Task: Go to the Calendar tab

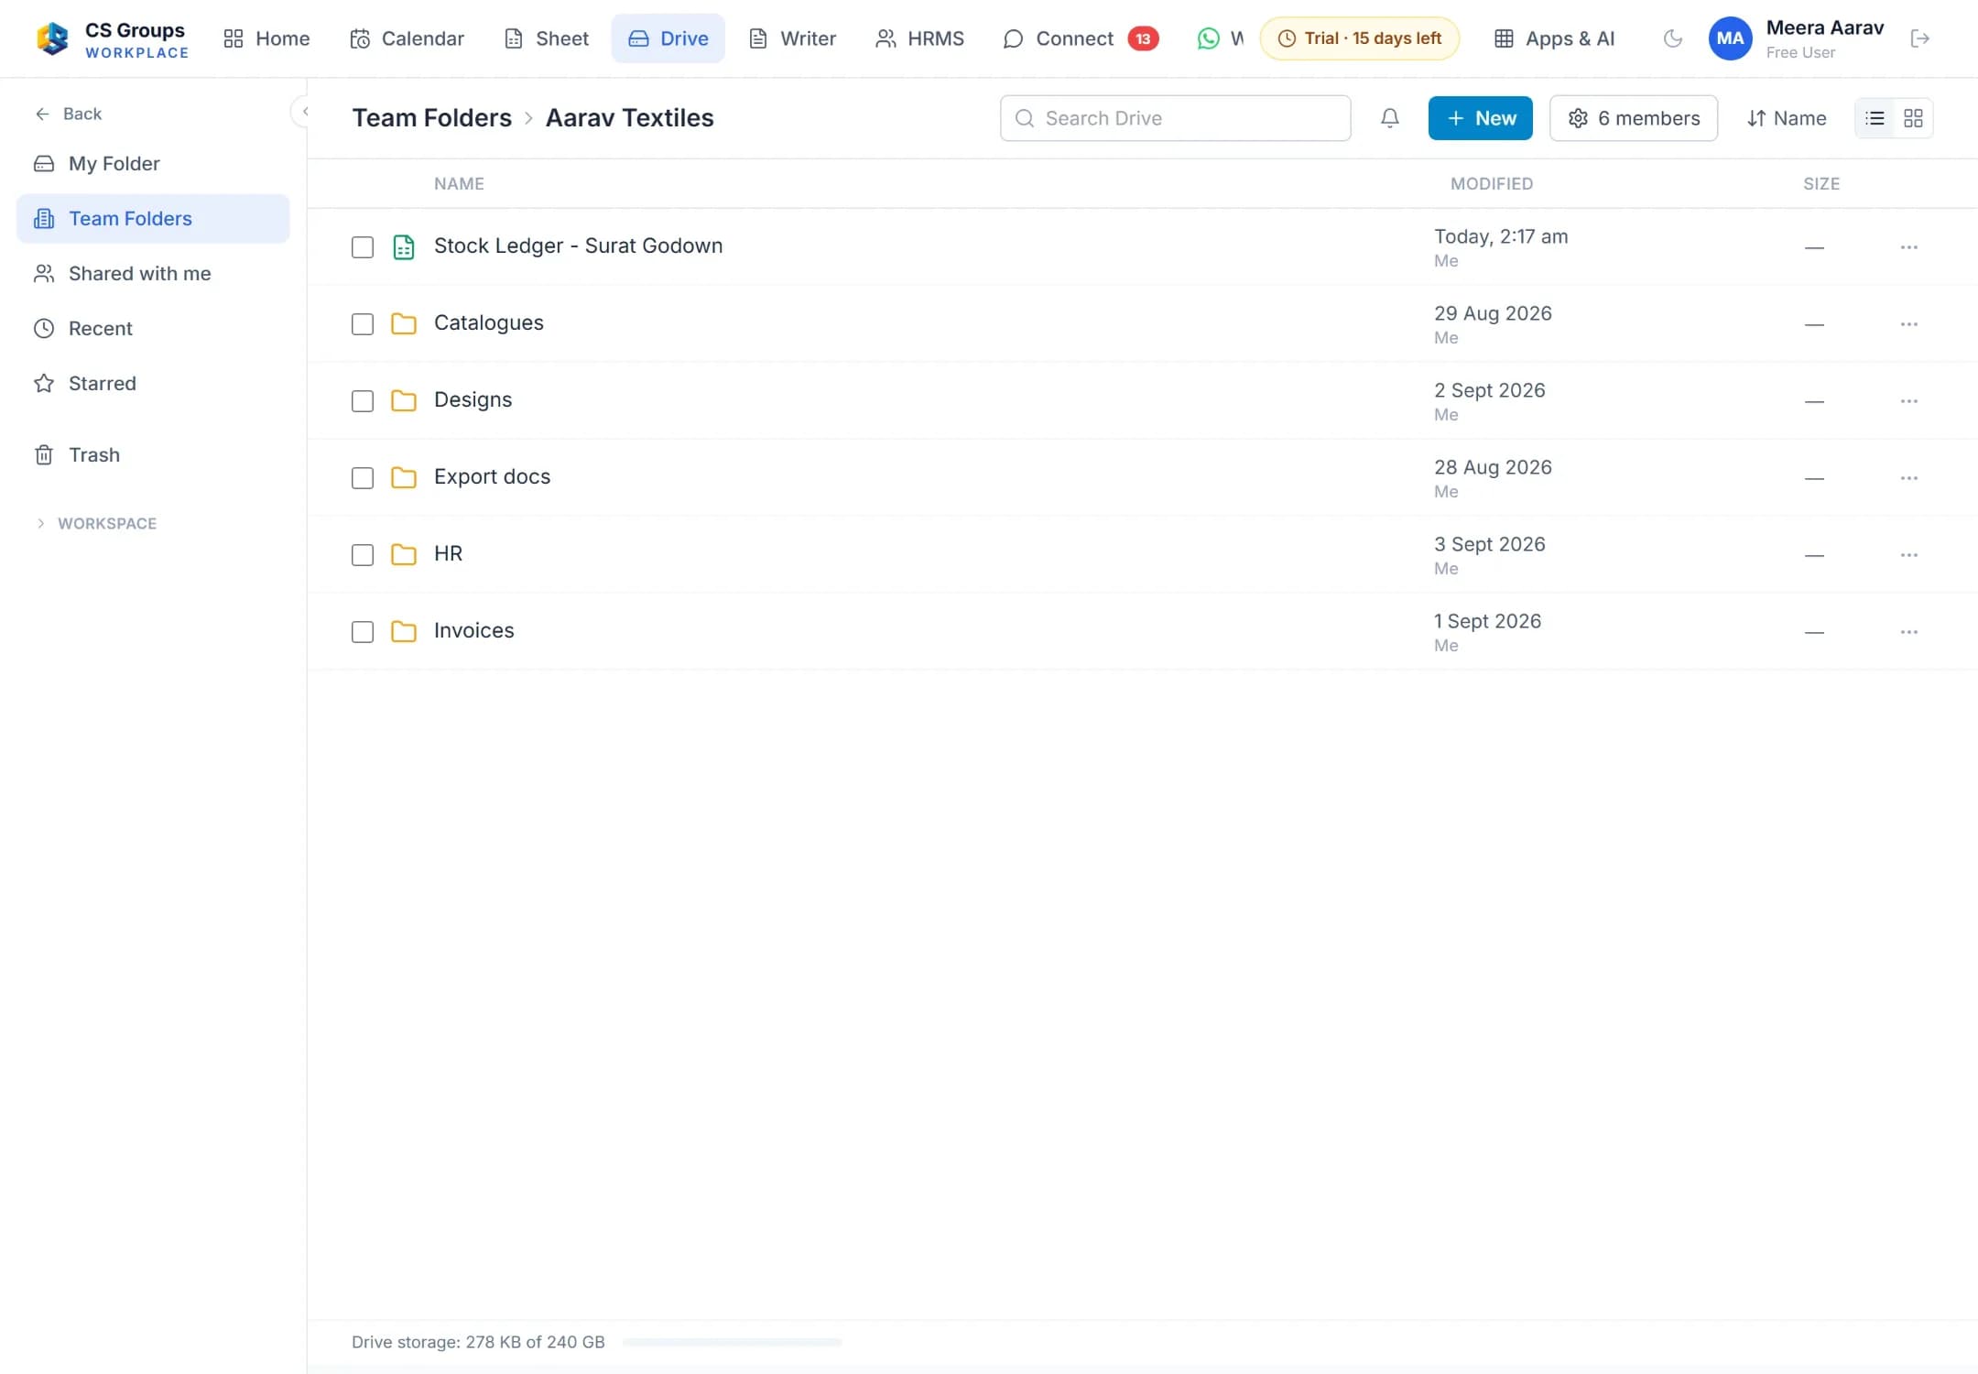Action: pos(407,38)
